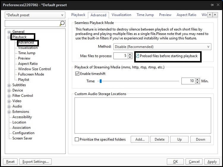
Task: Select Configuration in the tree
Action: coord(23,133)
